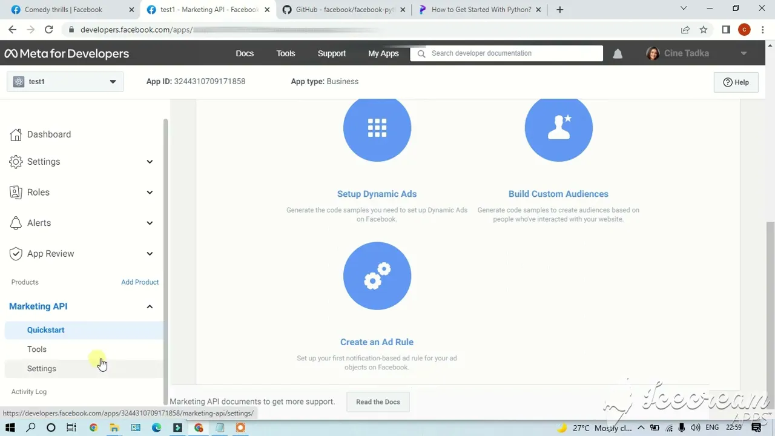Click the Alerts bell icon in sidebar
The width and height of the screenshot is (775, 436).
click(16, 223)
